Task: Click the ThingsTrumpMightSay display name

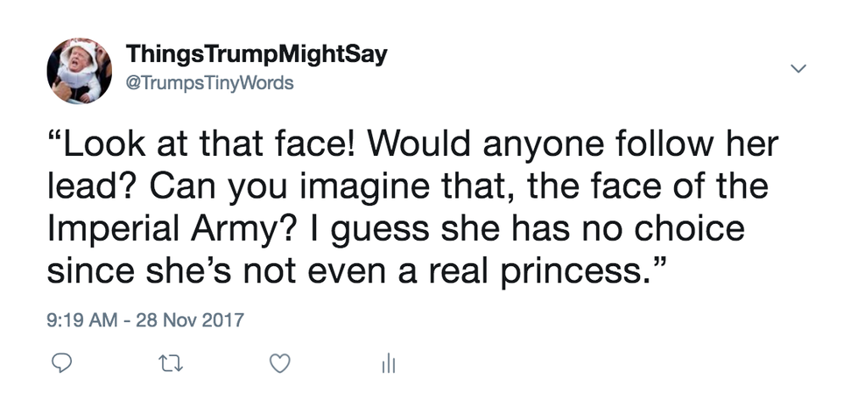Action: pyautogui.click(x=257, y=54)
